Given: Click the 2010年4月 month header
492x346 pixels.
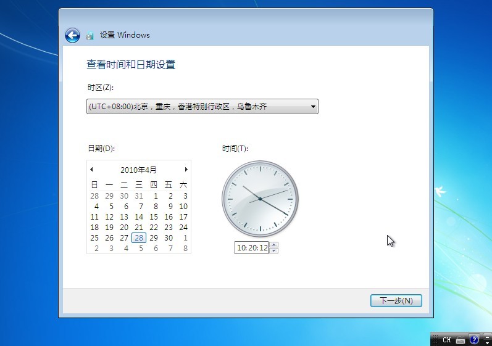Looking at the screenshot, I should tap(138, 170).
